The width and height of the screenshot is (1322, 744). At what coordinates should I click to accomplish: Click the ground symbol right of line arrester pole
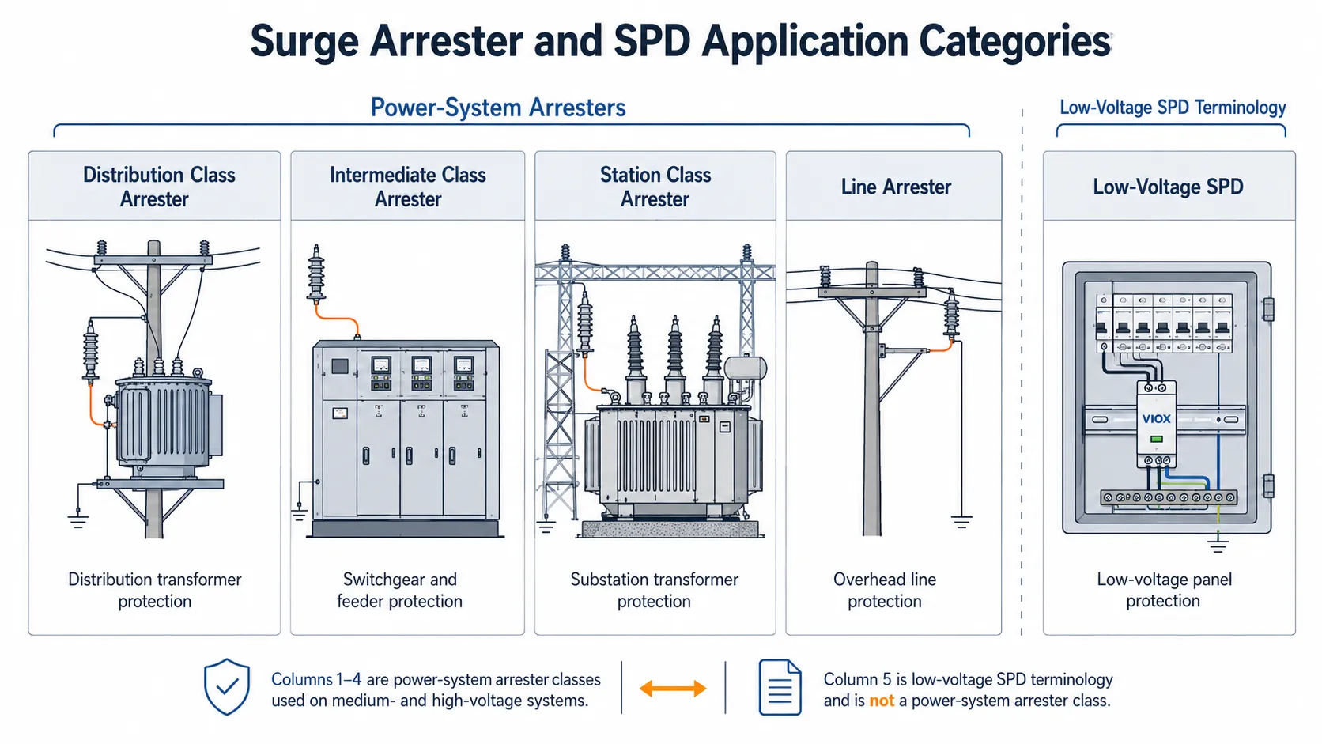coord(961,522)
